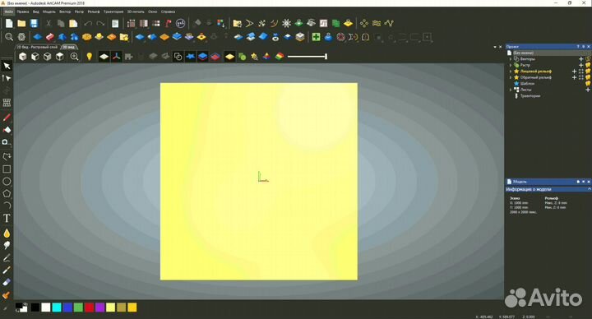The width and height of the screenshot is (592, 319).
Task: Open the view tabs dropdown arrow
Action: pyautogui.click(x=495, y=47)
